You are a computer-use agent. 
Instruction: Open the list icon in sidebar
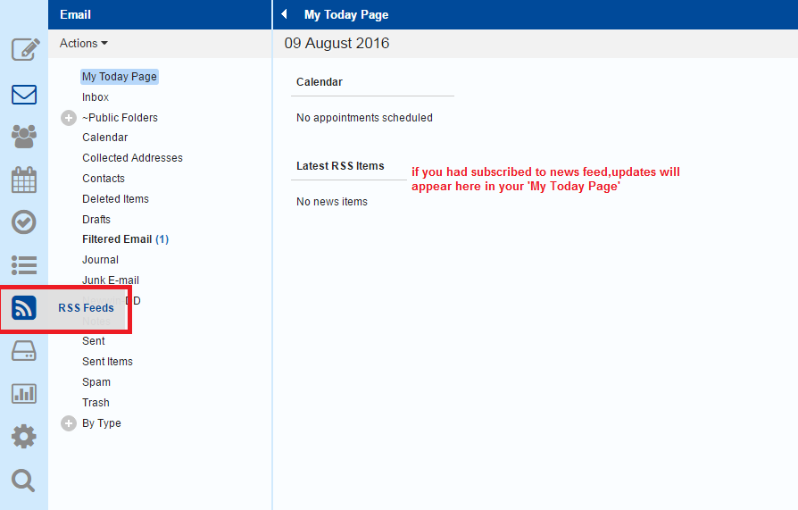[x=24, y=265]
